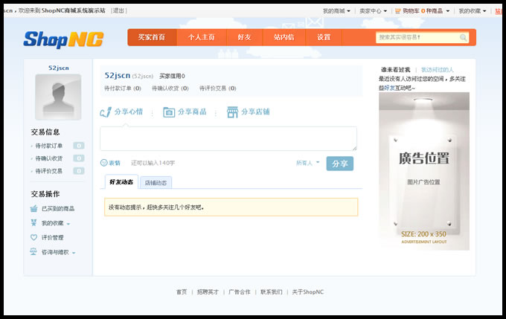Open 设置 nav tab
The height and width of the screenshot is (319, 506).
pyautogui.click(x=324, y=37)
